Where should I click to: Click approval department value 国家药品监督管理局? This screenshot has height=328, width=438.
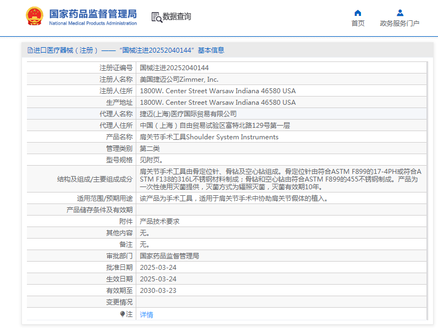[x=169, y=256]
